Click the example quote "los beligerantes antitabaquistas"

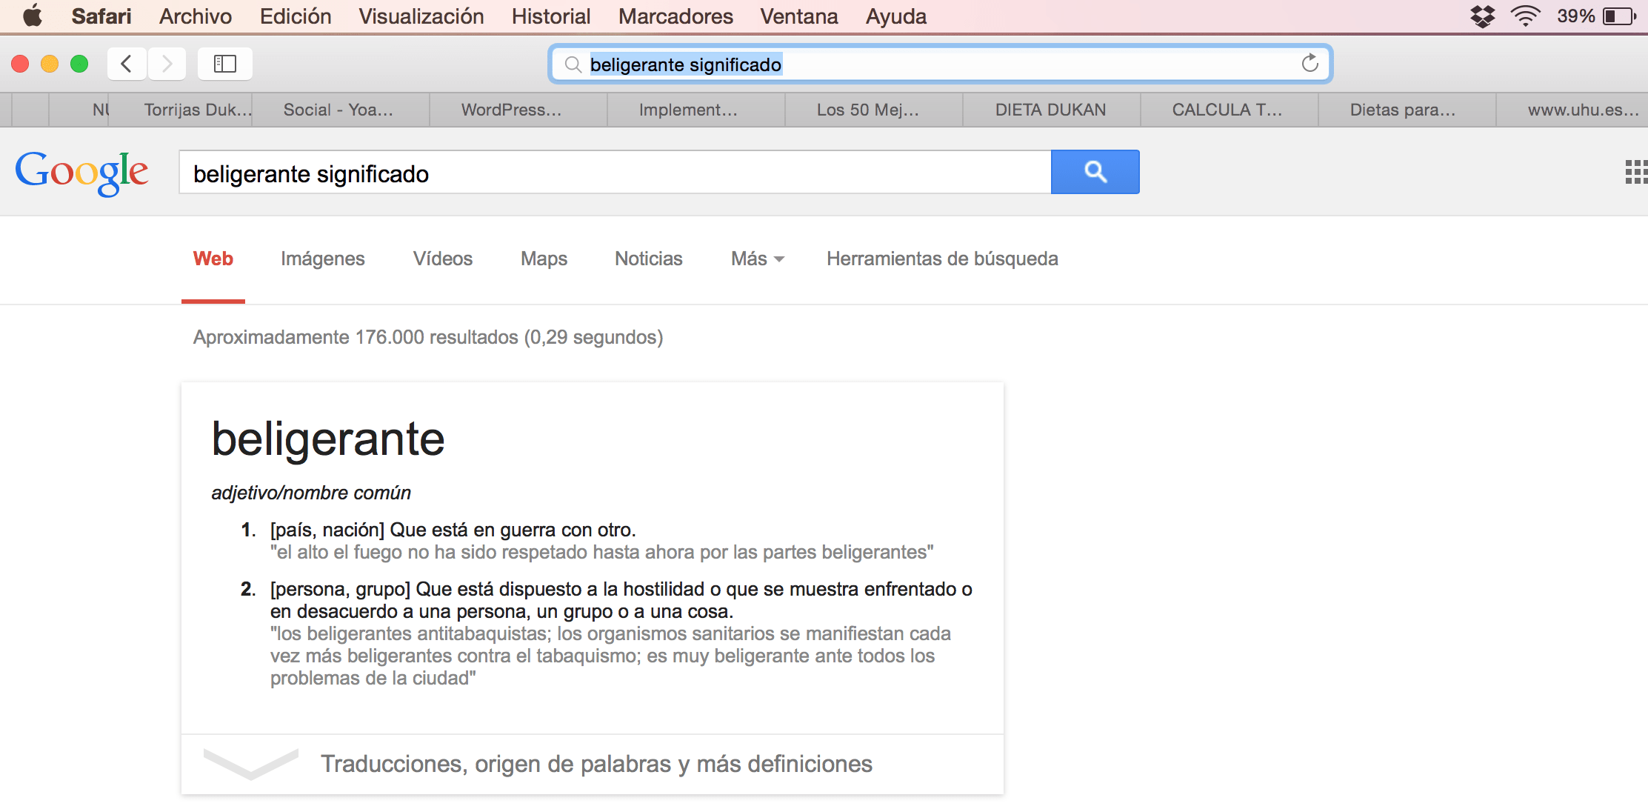pyautogui.click(x=610, y=656)
